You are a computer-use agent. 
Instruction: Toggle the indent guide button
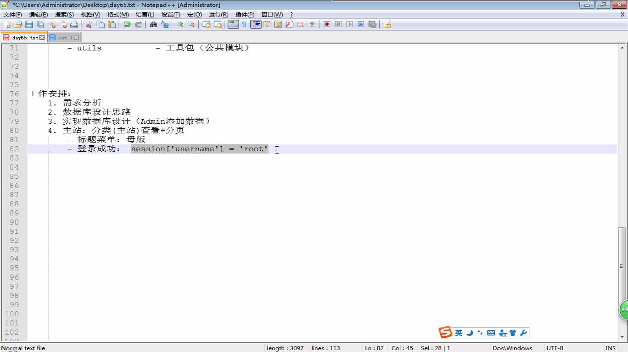click(256, 24)
